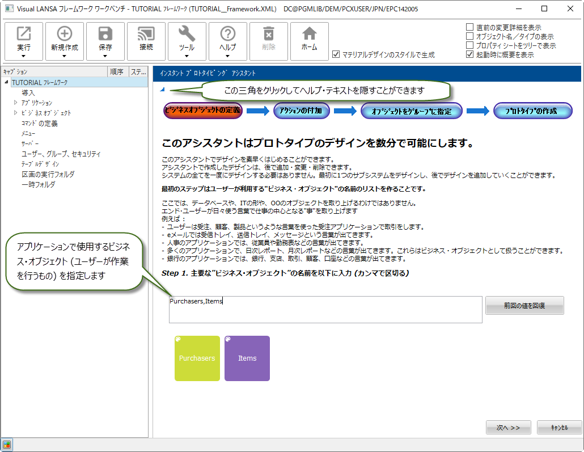
Task: Click the 順序 column header
Action: [x=118, y=71]
